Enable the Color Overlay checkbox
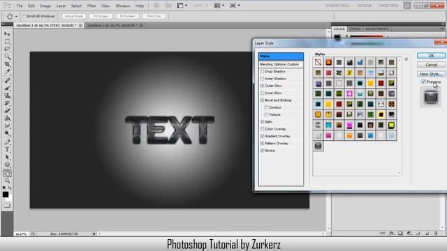 262,129
